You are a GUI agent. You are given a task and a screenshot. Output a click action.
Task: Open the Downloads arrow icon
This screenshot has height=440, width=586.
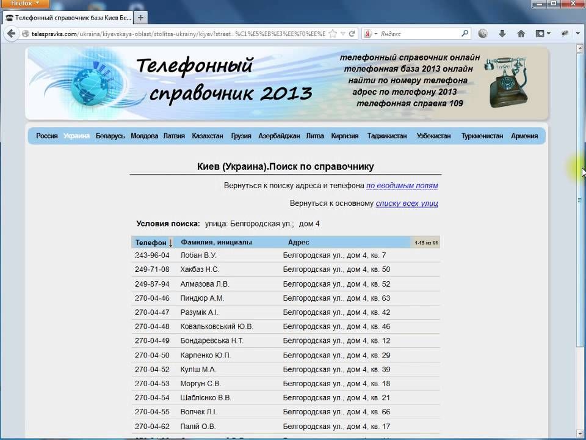click(502, 34)
